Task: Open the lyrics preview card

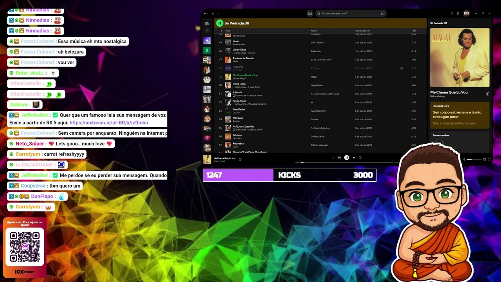Action: [x=460, y=115]
